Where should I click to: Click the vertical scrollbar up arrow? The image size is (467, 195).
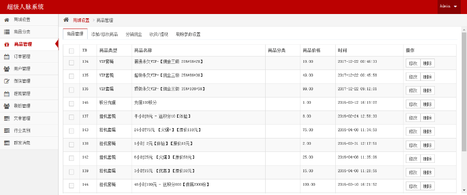pos(464,30)
